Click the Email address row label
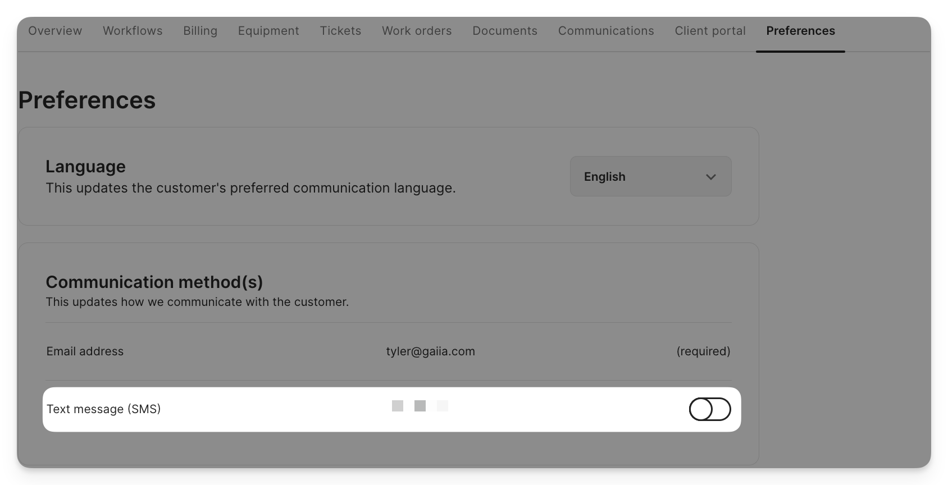This screenshot has height=485, width=948. point(85,351)
